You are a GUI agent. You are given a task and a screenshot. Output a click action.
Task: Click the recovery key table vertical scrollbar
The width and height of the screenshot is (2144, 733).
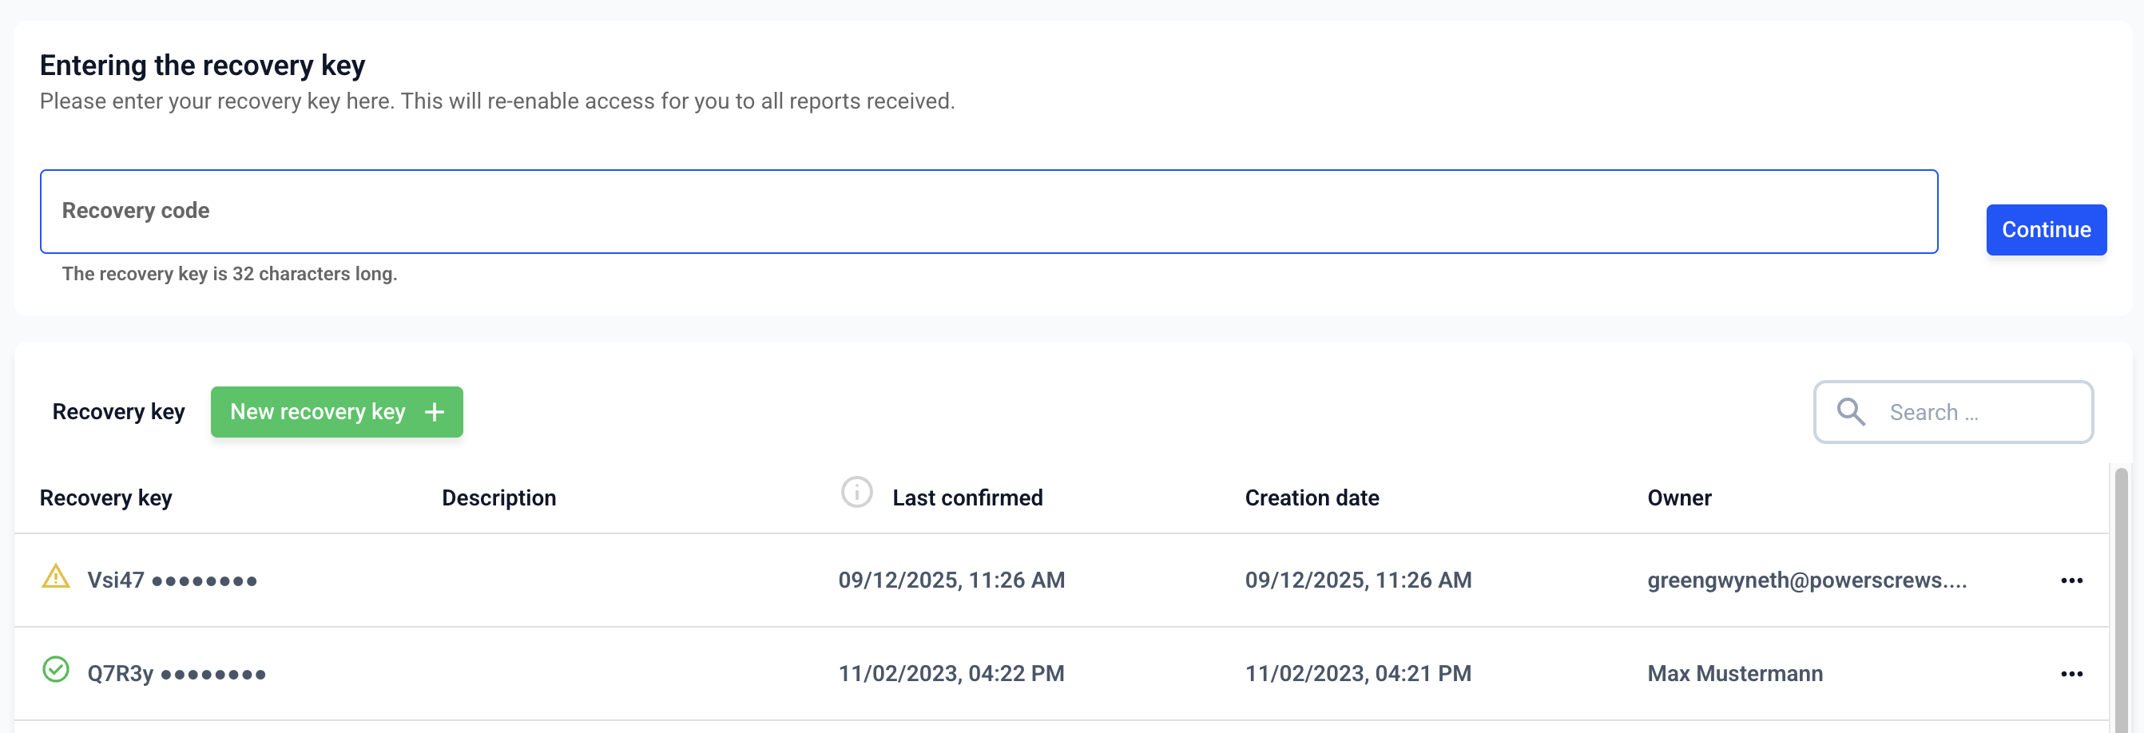pyautogui.click(x=2121, y=599)
